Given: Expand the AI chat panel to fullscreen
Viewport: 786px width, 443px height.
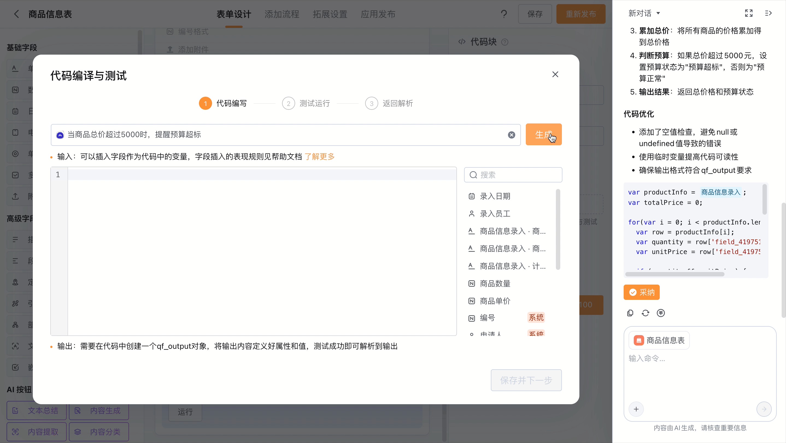Looking at the screenshot, I should (749, 13).
